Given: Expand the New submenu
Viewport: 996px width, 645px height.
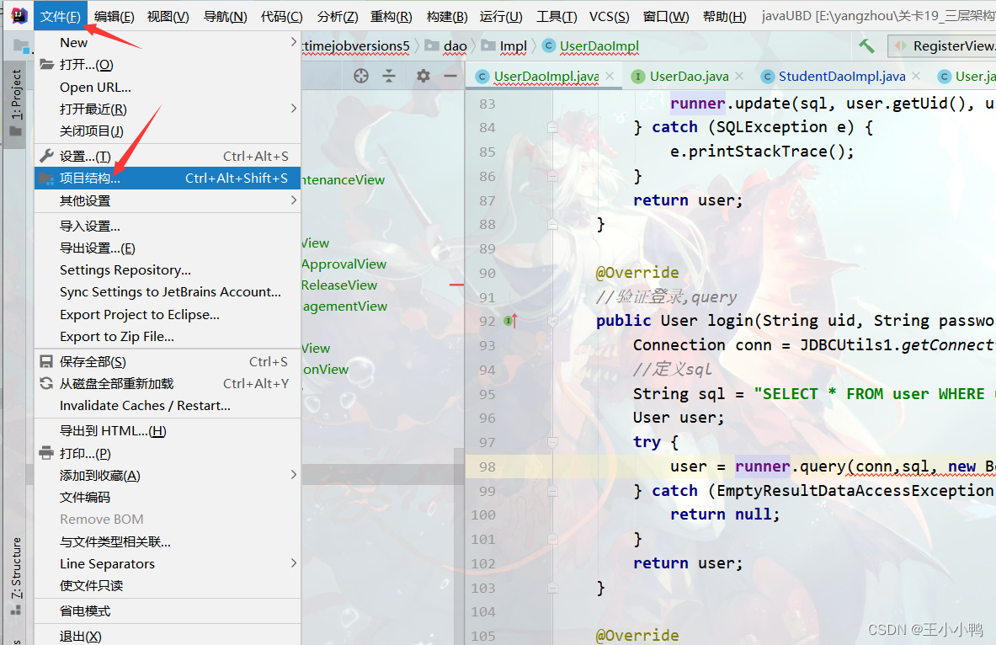Looking at the screenshot, I should (168, 43).
